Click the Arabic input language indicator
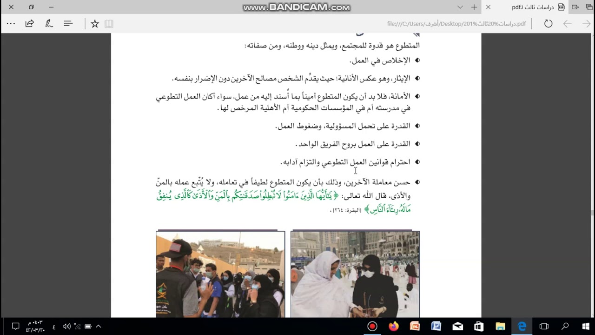This screenshot has height=335, width=595. 54,326
